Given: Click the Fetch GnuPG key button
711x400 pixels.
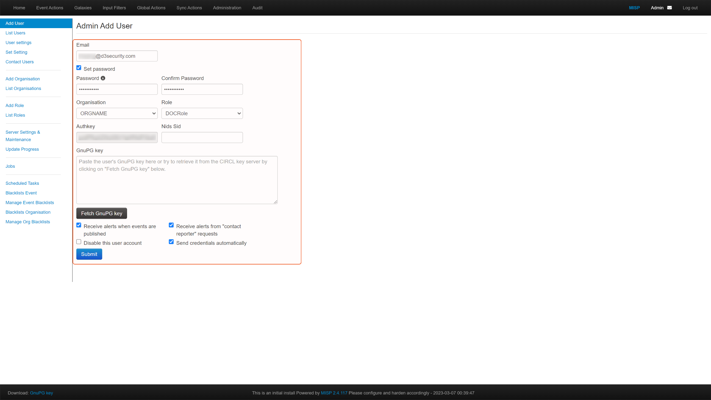Looking at the screenshot, I should (x=101, y=214).
